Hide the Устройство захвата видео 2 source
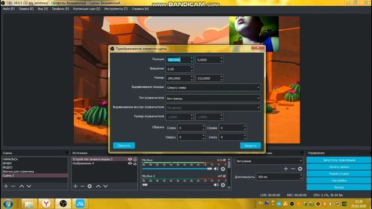 click(x=130, y=159)
